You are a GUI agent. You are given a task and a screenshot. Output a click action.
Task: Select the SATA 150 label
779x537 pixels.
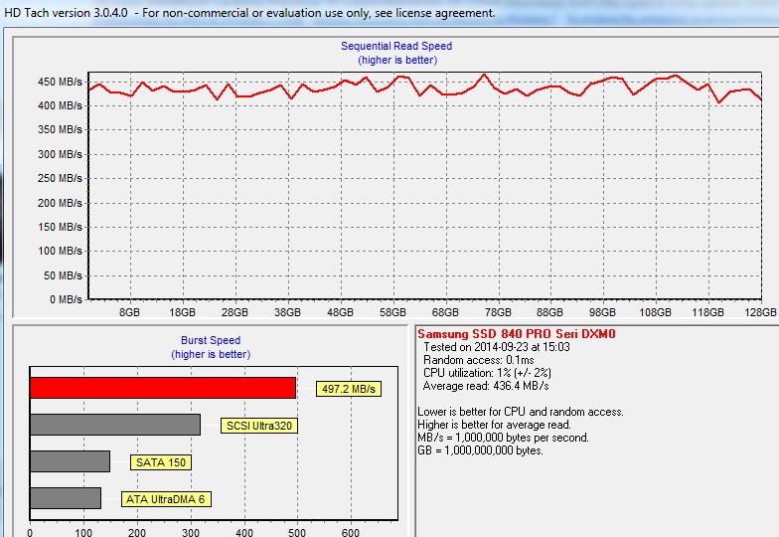click(x=161, y=462)
